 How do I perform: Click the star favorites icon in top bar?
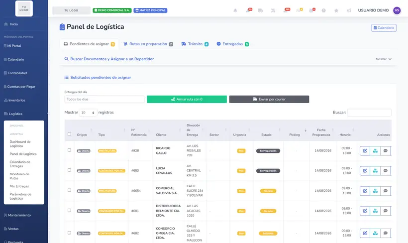(336, 10)
